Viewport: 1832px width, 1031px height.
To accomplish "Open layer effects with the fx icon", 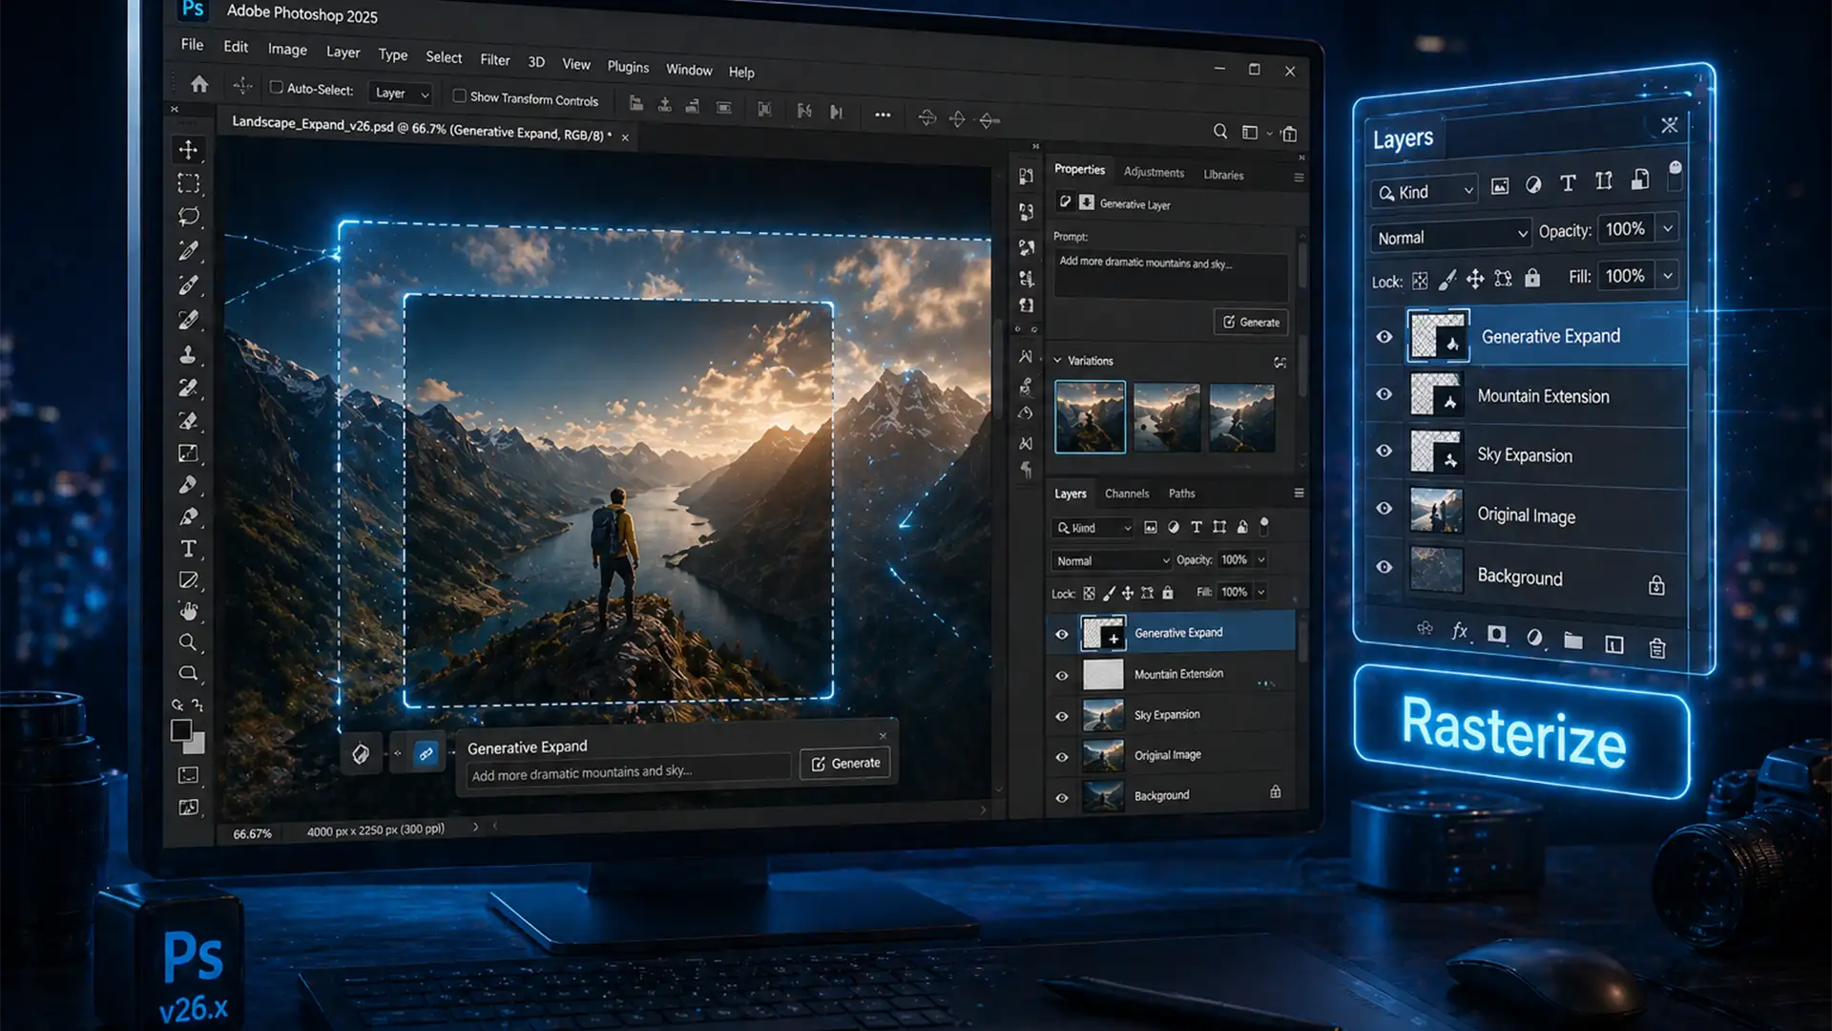I will point(1459,630).
